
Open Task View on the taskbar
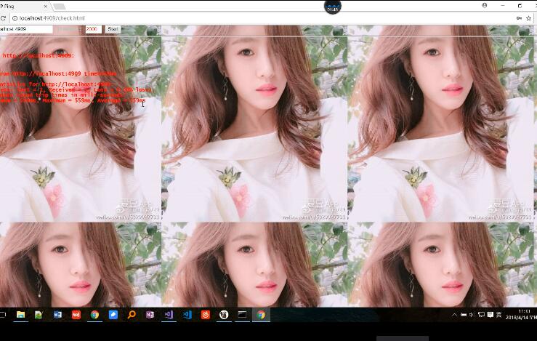point(3,314)
